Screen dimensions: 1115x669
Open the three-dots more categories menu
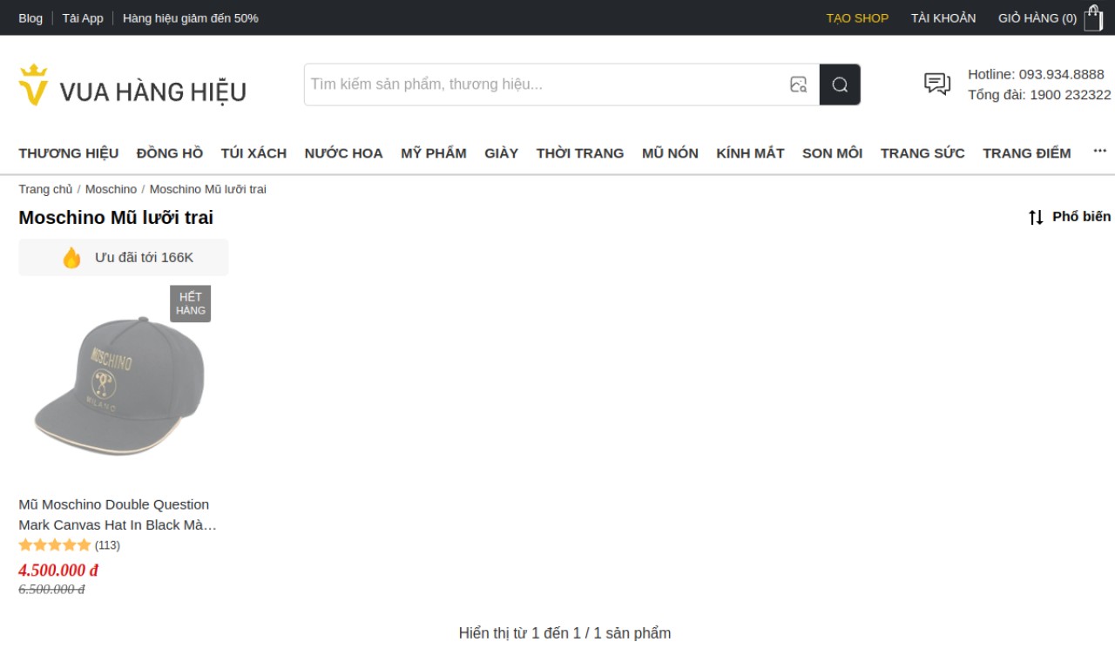1099,152
